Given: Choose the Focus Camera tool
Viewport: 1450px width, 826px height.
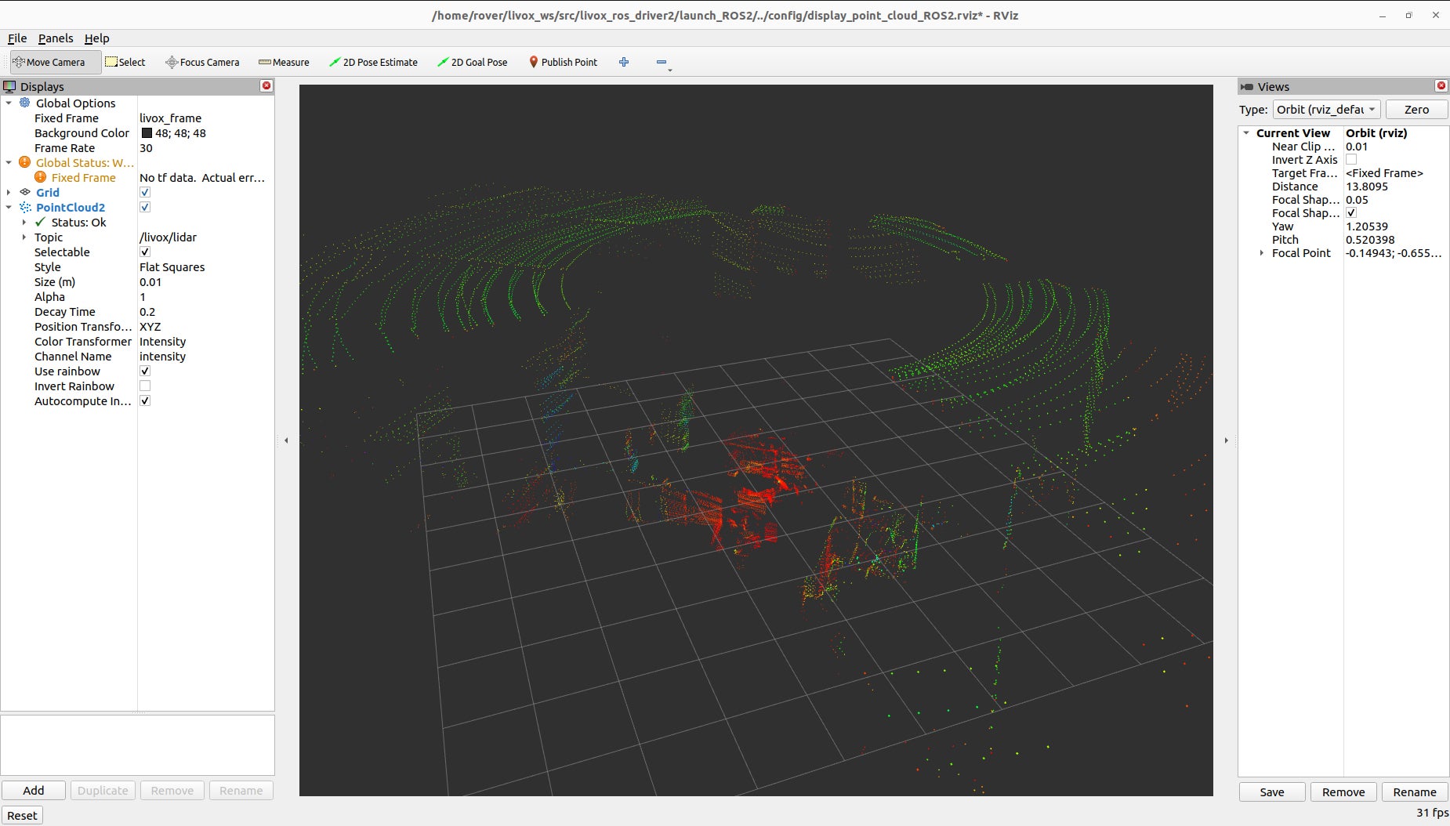Looking at the screenshot, I should tap(202, 62).
